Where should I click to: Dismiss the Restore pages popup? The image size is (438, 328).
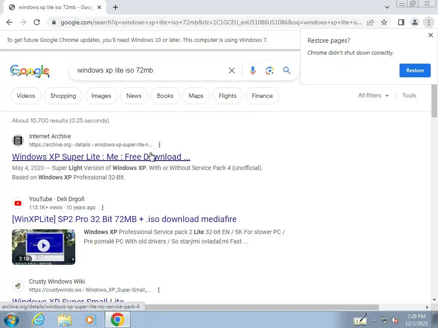tap(431, 35)
